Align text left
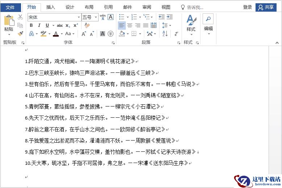282x188 pixels. [x=122, y=25]
